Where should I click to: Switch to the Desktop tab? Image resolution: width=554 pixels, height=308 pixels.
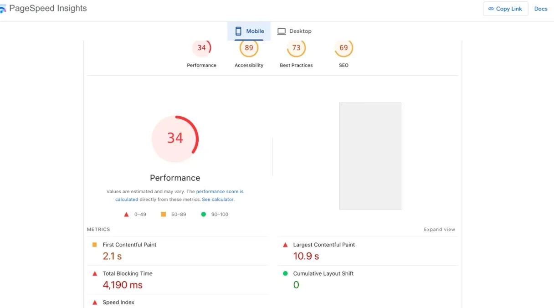[295, 31]
